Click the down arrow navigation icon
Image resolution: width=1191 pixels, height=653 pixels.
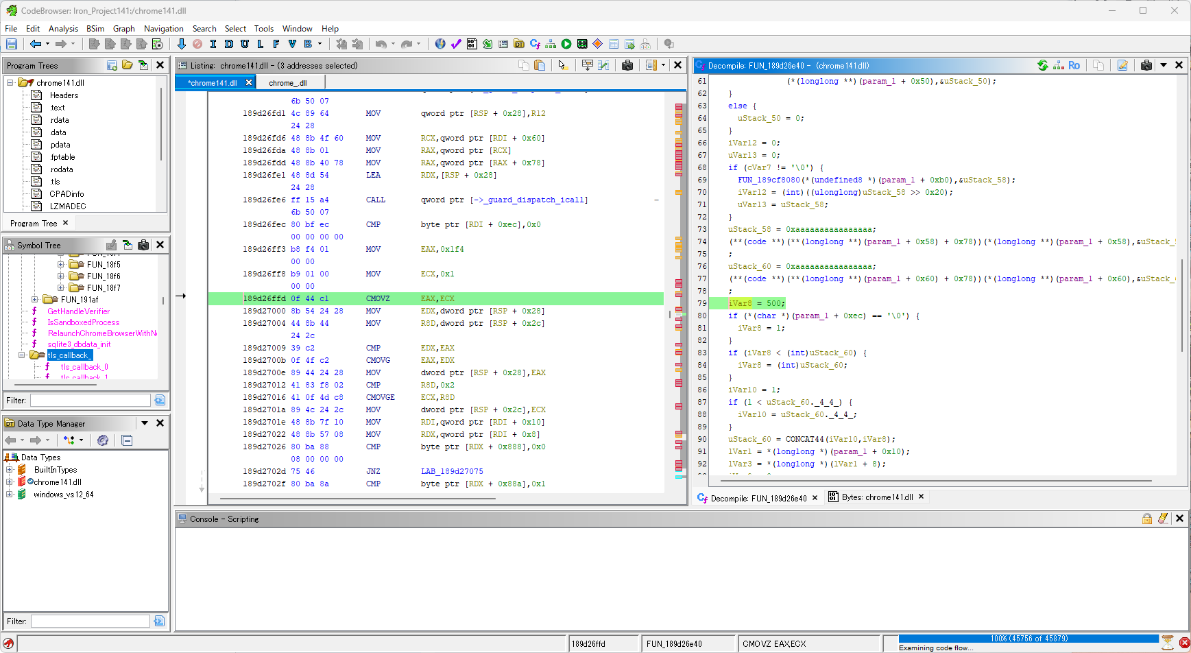[x=181, y=44]
